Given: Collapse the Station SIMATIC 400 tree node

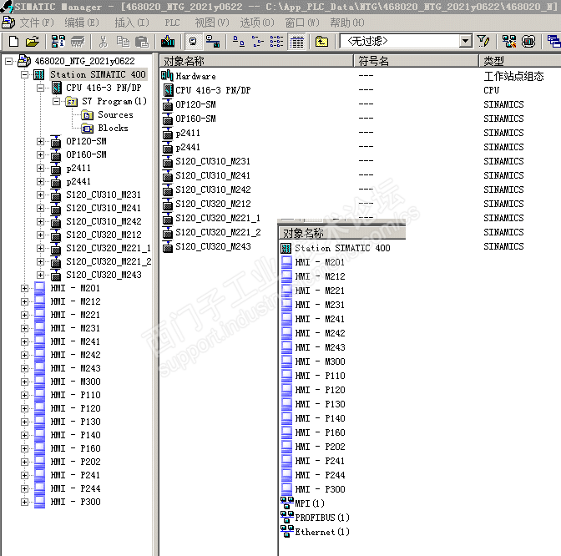Looking at the screenshot, I should (x=25, y=75).
